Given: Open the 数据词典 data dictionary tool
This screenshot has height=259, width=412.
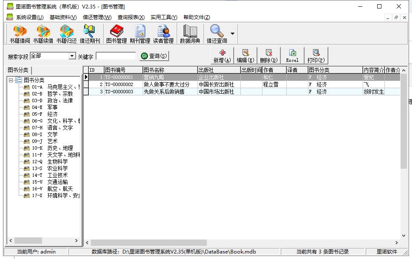Looking at the screenshot, I should [x=190, y=34].
